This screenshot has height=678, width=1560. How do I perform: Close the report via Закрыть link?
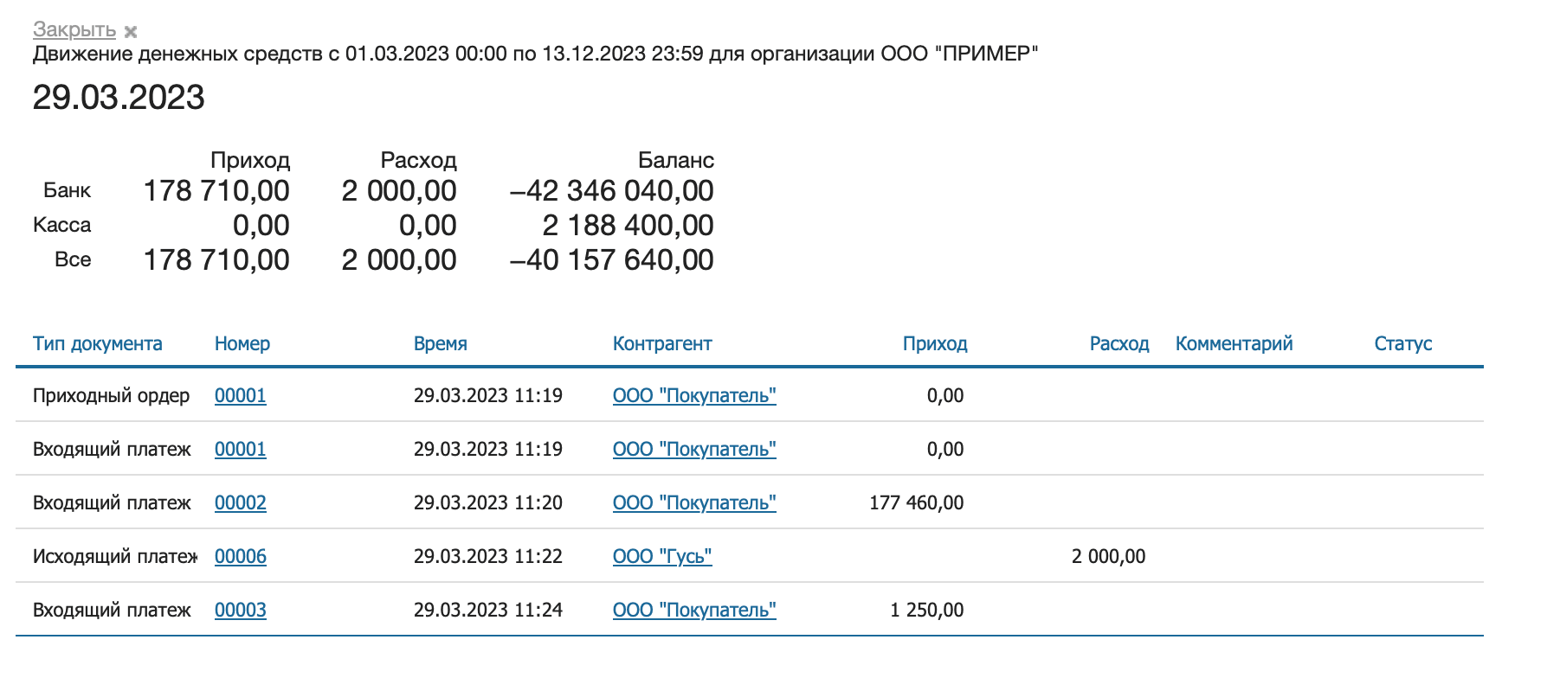tap(74, 31)
